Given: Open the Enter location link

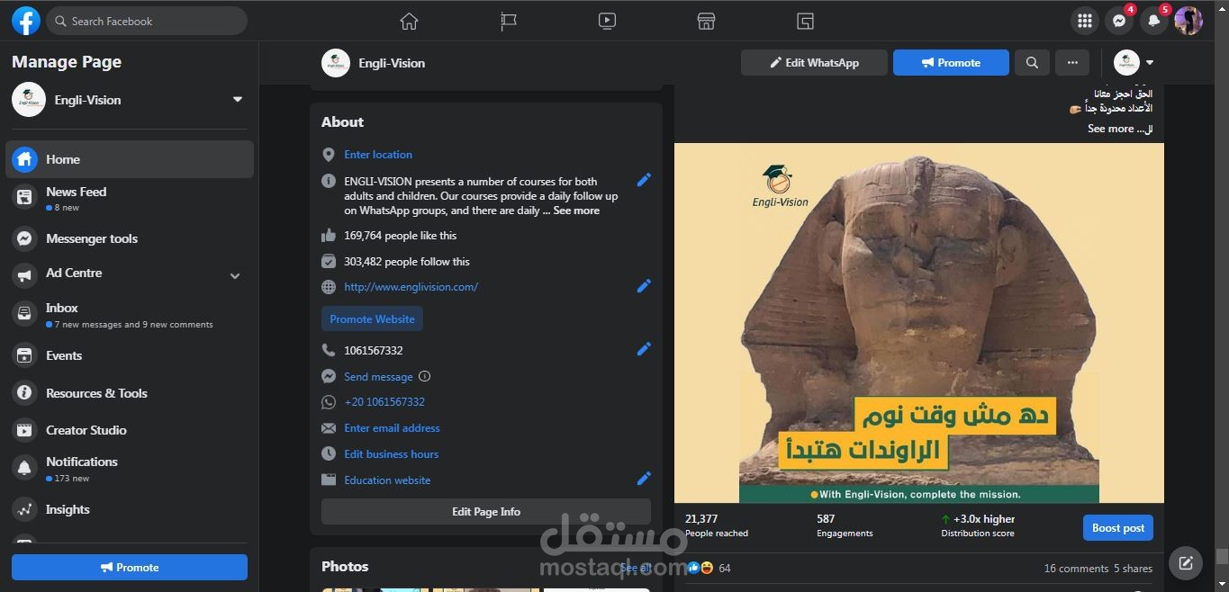Looking at the screenshot, I should (x=378, y=155).
